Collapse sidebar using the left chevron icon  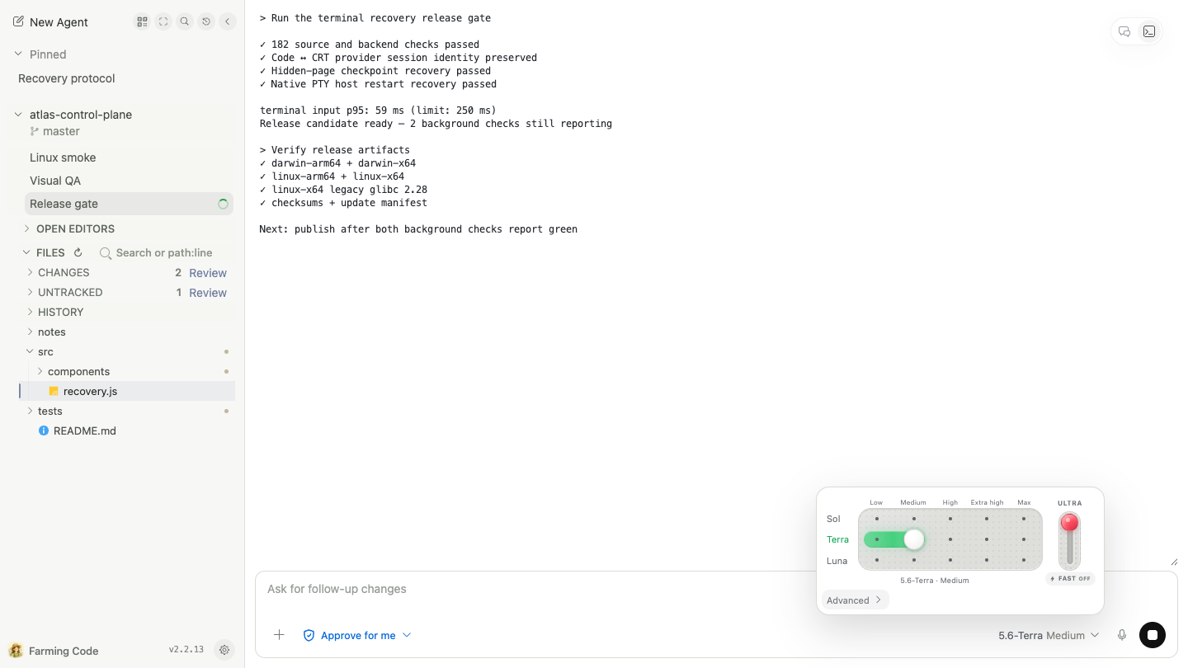pyautogui.click(x=228, y=22)
